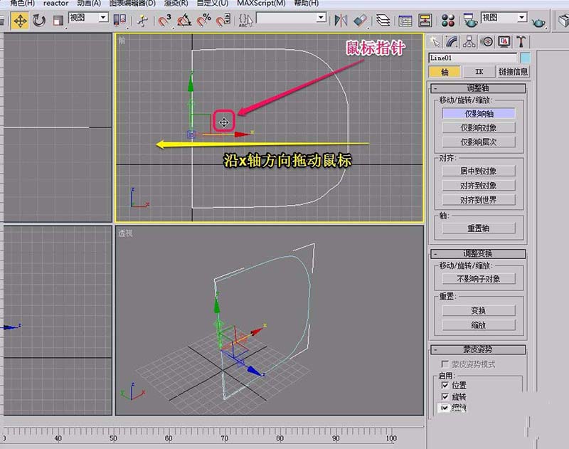Click frame 90 on the timeline
This screenshot has height=449, width=569.
coord(336,438)
